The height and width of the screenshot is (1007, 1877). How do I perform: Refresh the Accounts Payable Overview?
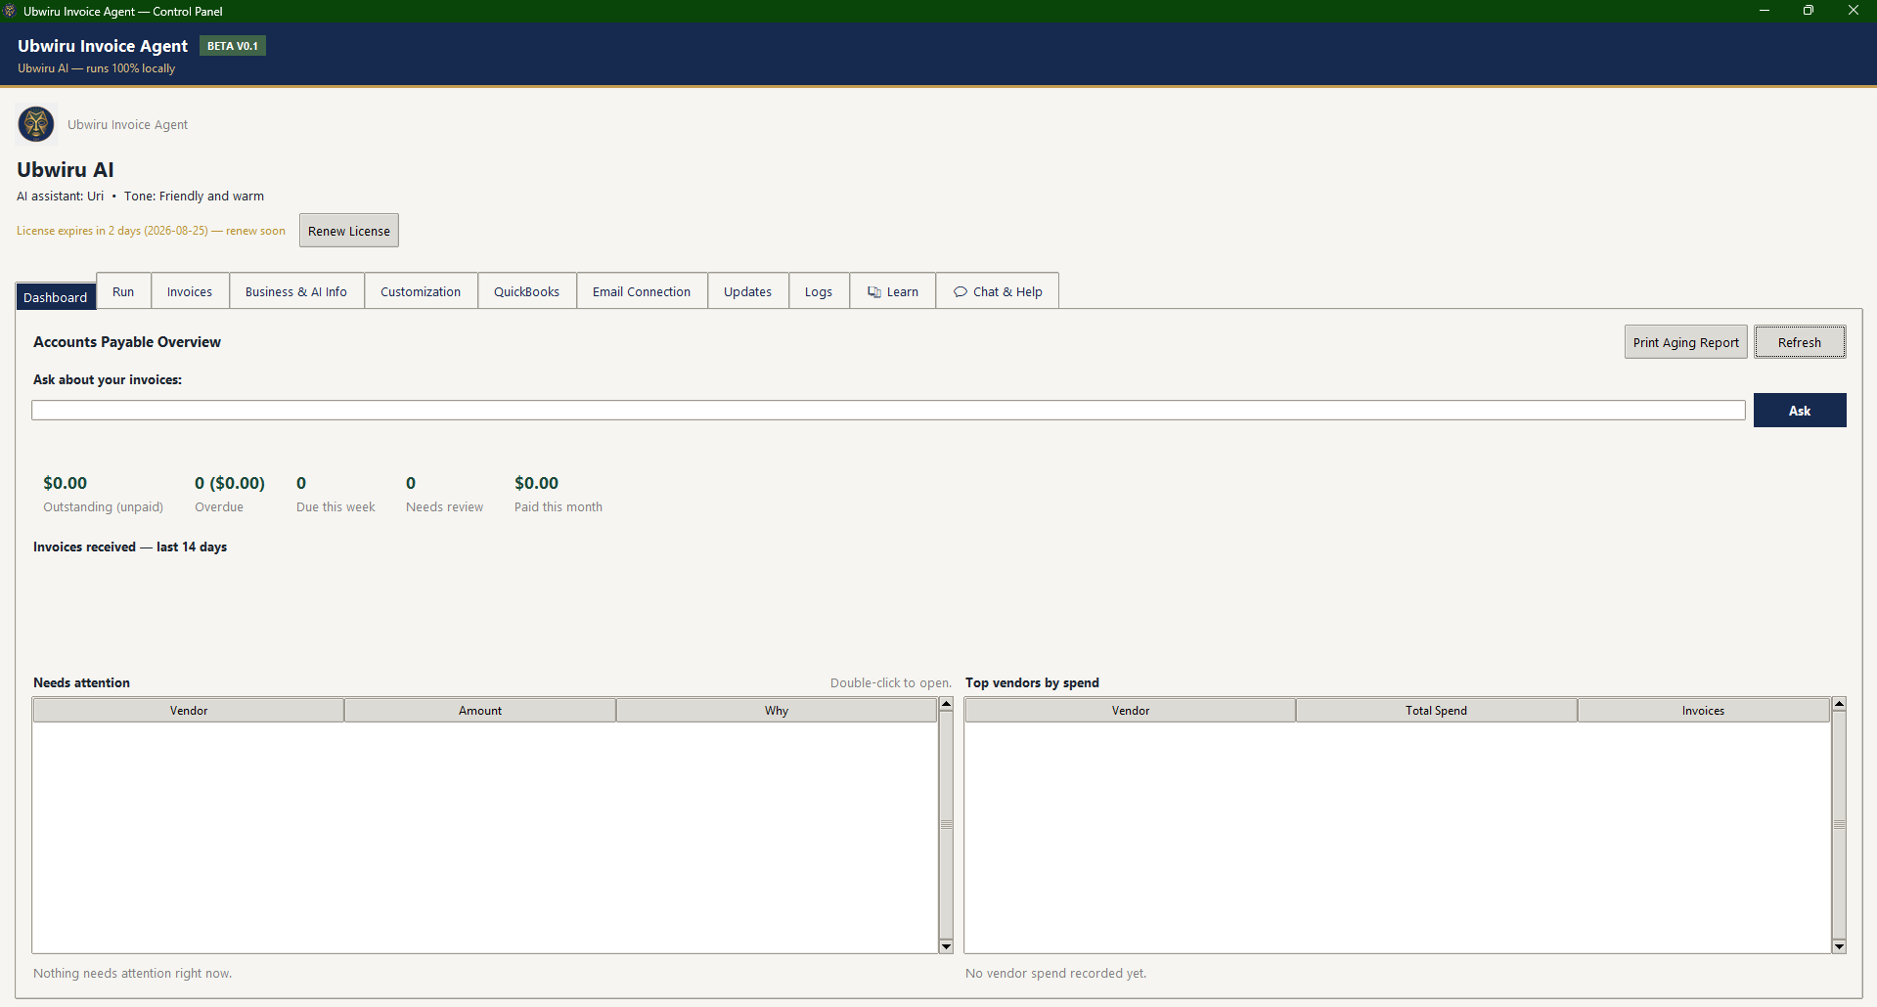click(x=1800, y=342)
